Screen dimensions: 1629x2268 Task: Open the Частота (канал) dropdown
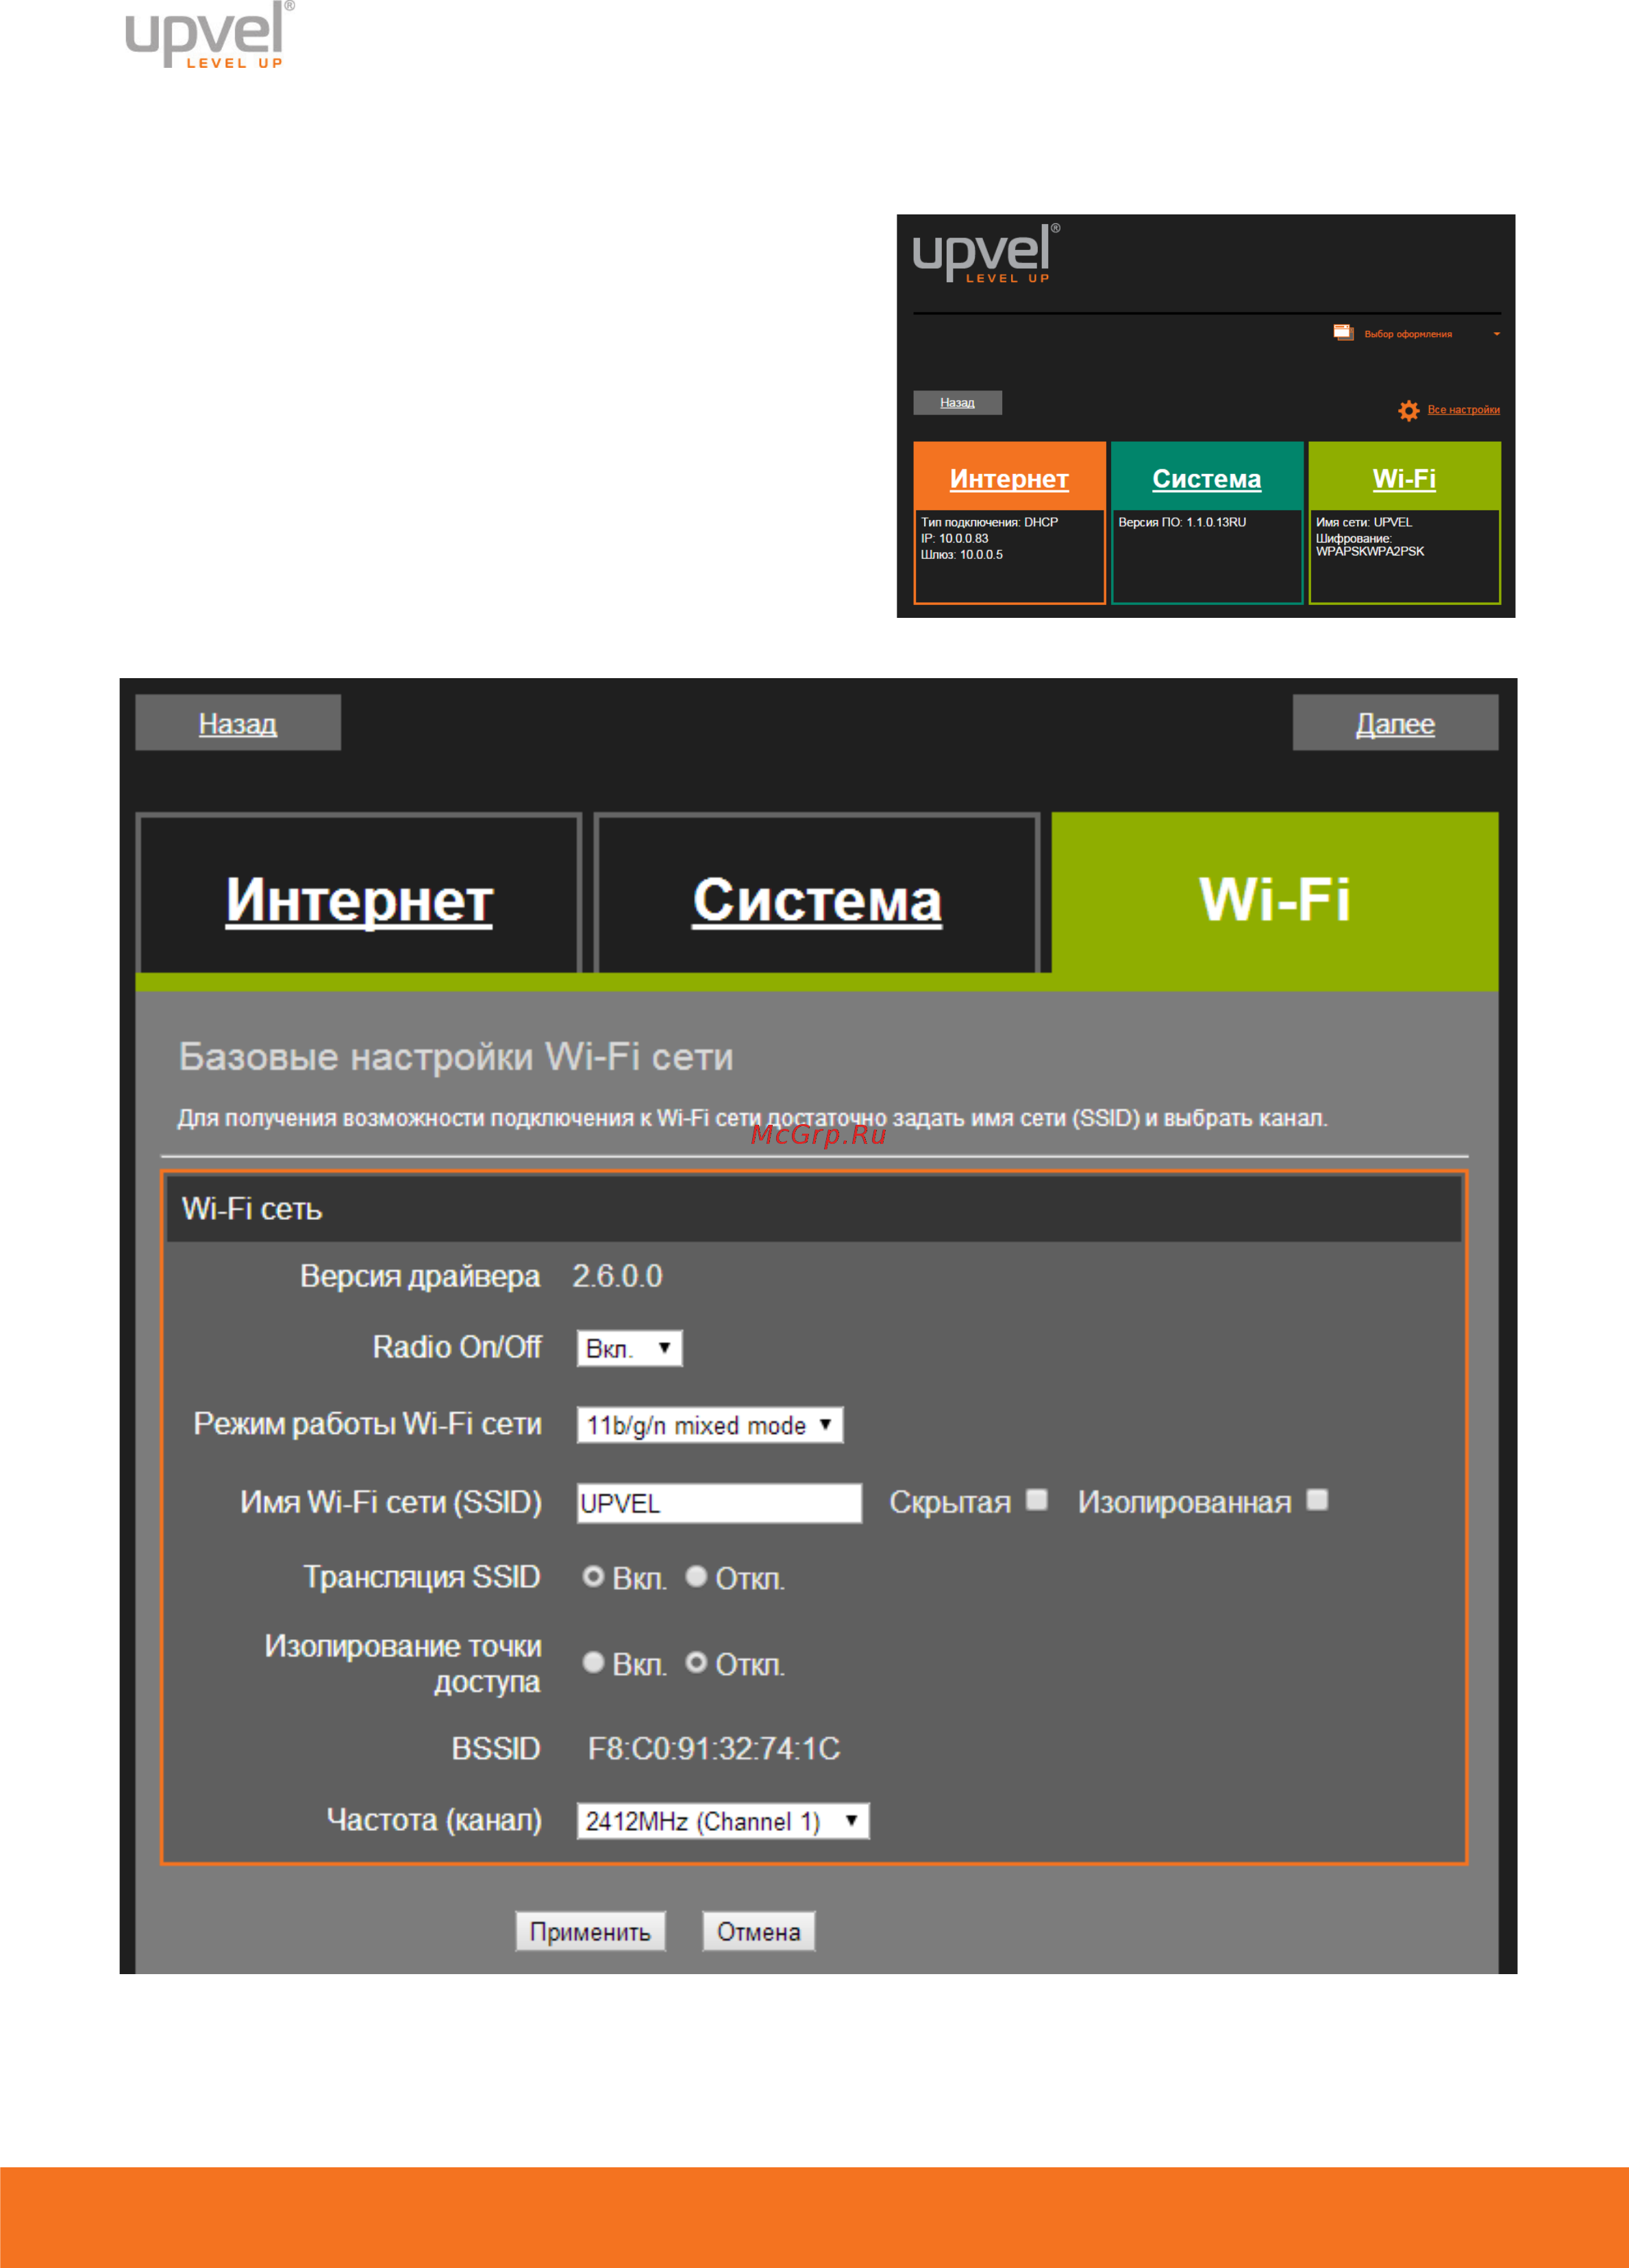click(723, 1821)
